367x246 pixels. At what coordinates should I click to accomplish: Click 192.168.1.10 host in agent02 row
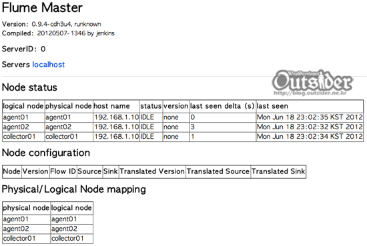[x=116, y=127]
